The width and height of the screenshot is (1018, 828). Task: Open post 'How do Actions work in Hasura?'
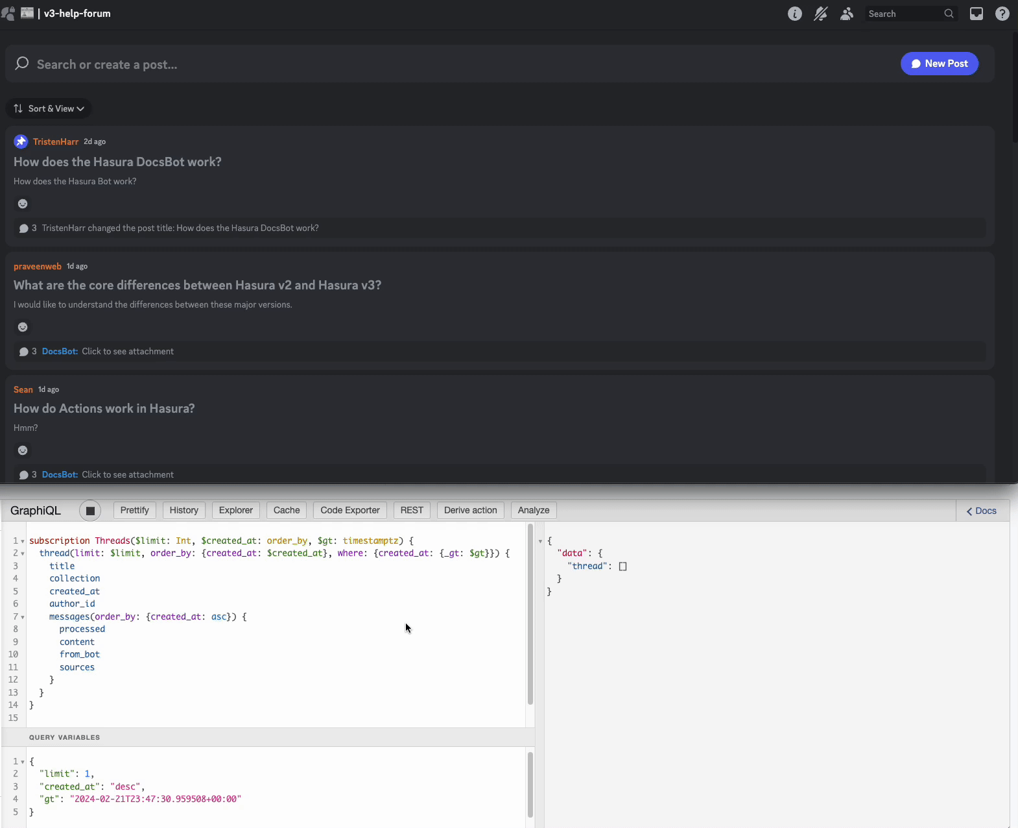coord(104,408)
